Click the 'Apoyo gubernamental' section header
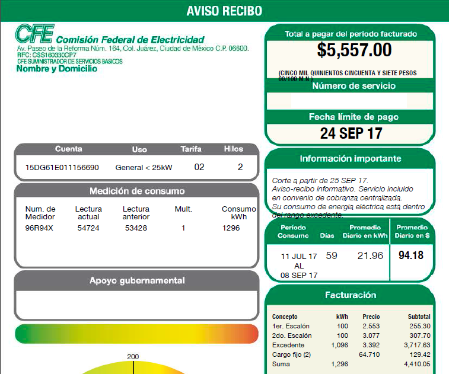 (x=137, y=280)
